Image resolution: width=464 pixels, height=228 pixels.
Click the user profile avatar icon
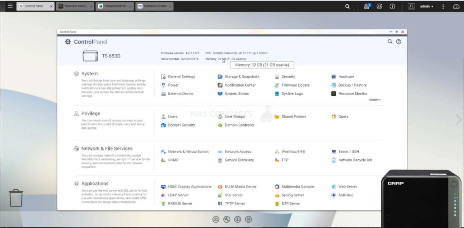tap(411, 6)
